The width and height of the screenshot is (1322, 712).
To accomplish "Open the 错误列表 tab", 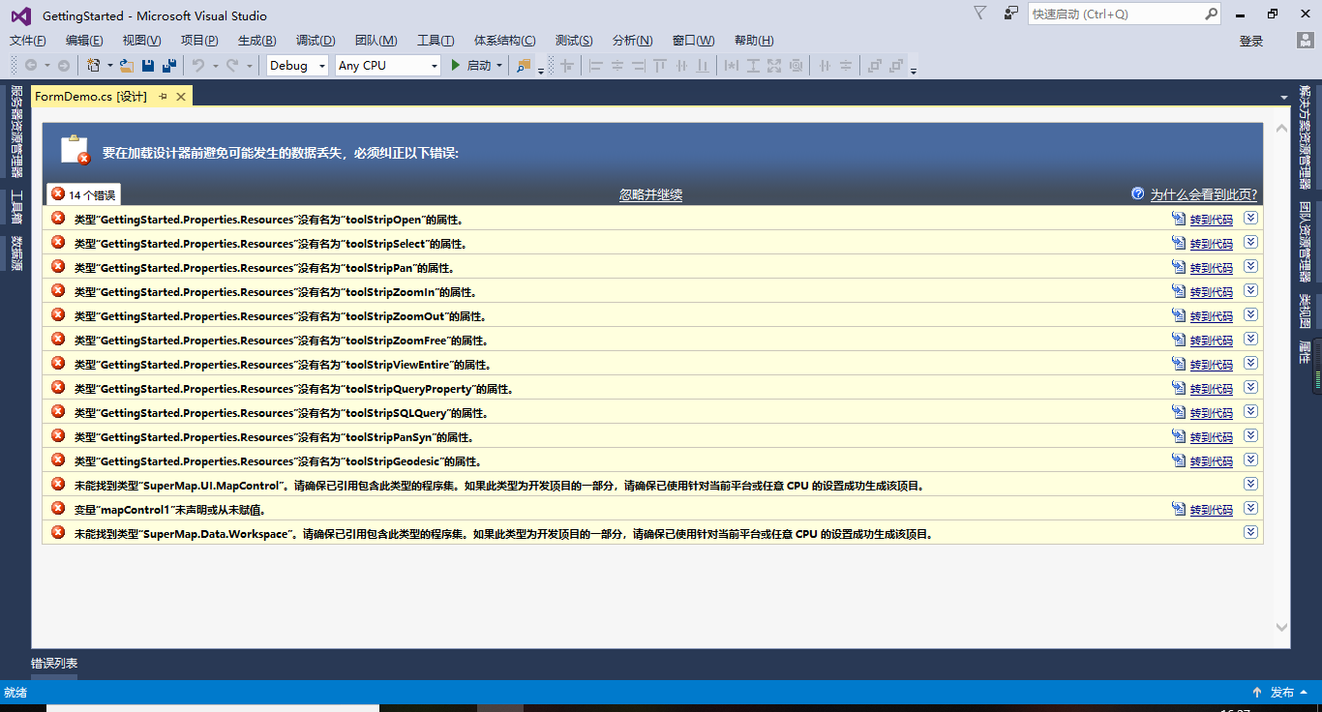I will point(54,664).
